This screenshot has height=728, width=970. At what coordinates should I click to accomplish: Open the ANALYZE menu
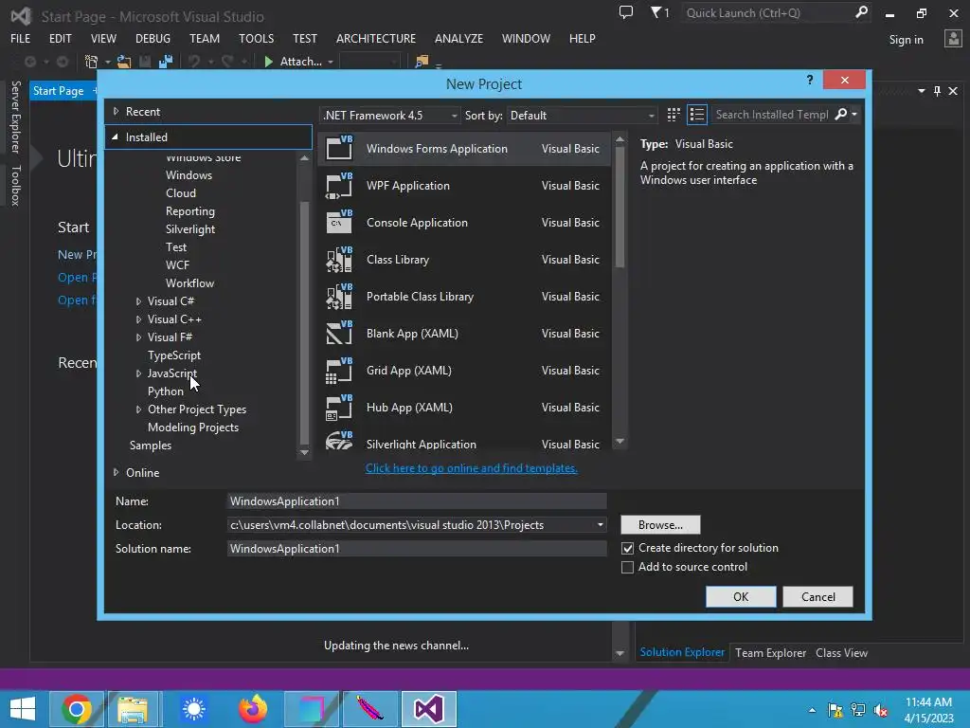pos(459,38)
